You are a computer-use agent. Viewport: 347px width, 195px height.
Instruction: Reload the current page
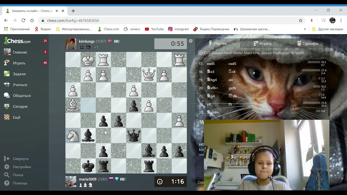(x=23, y=20)
